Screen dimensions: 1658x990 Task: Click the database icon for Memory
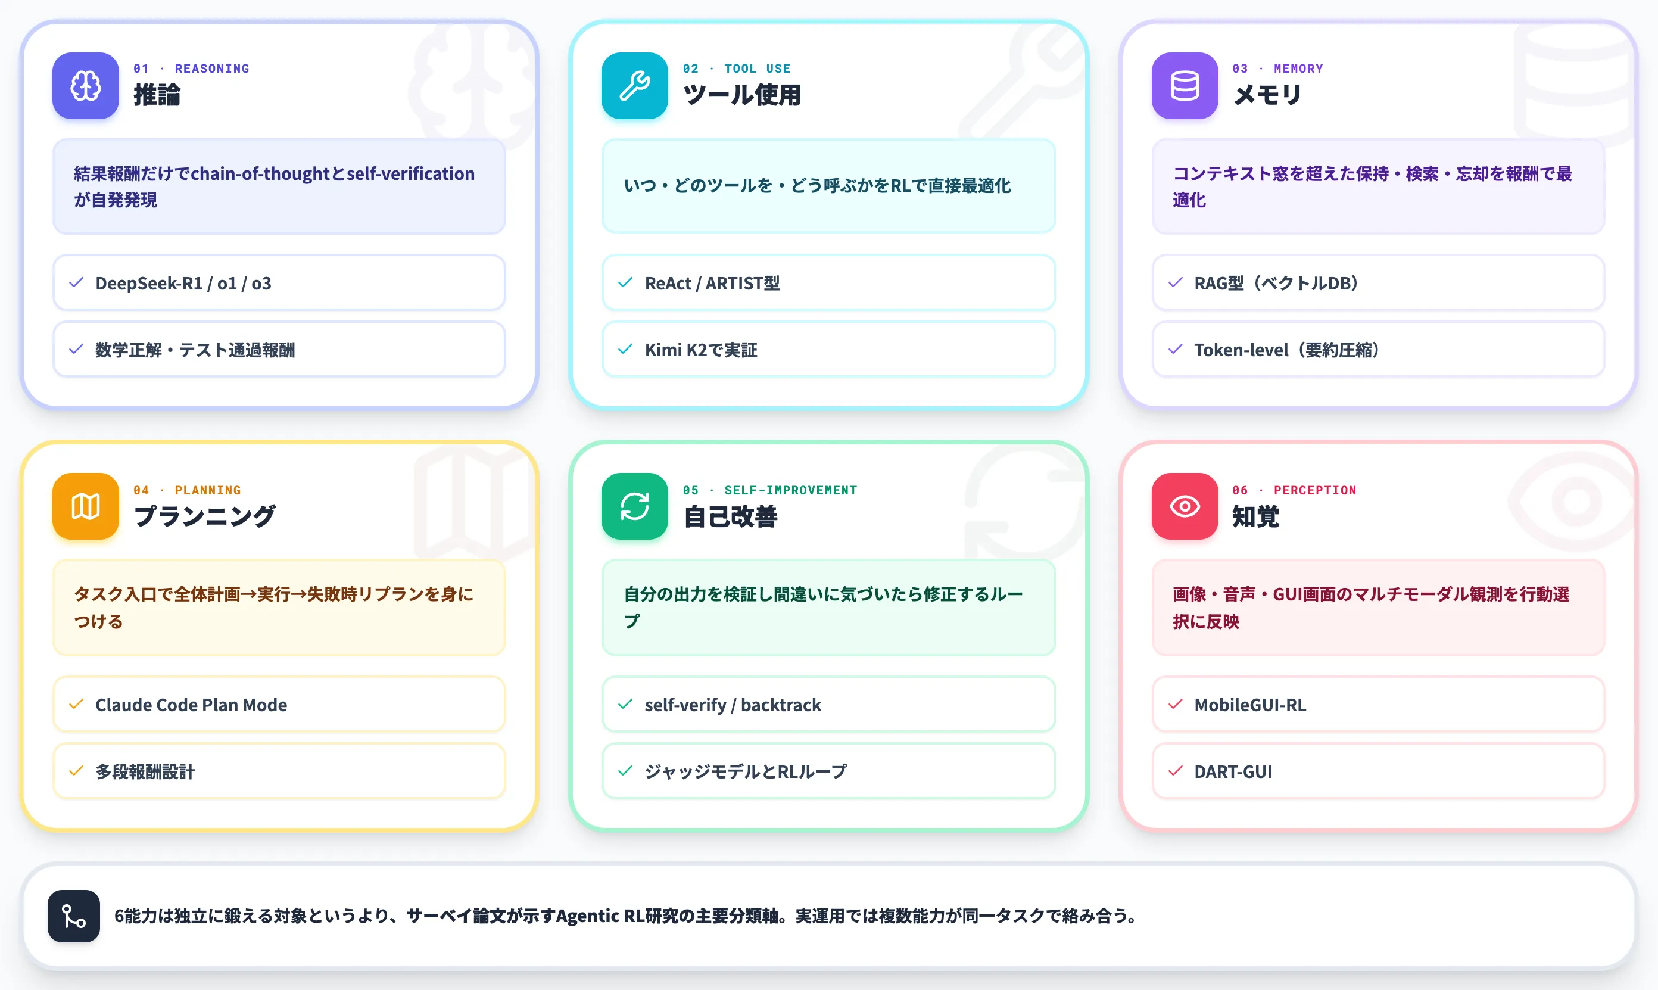pos(1185,85)
